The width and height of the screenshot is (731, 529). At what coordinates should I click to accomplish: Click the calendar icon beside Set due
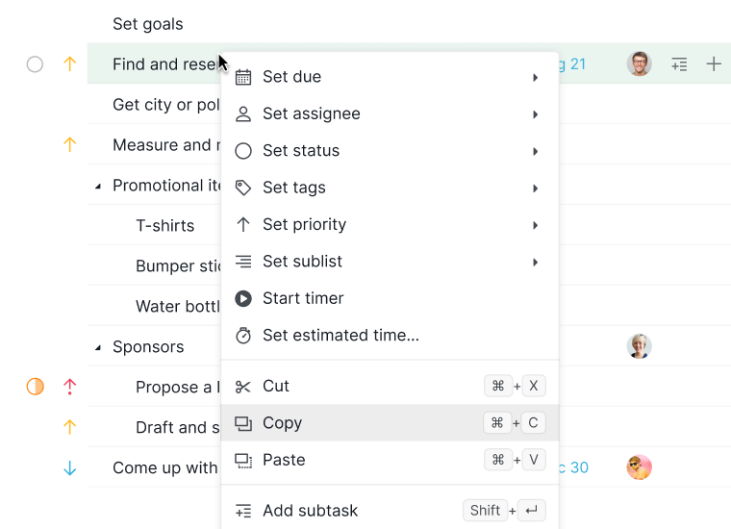[243, 77]
